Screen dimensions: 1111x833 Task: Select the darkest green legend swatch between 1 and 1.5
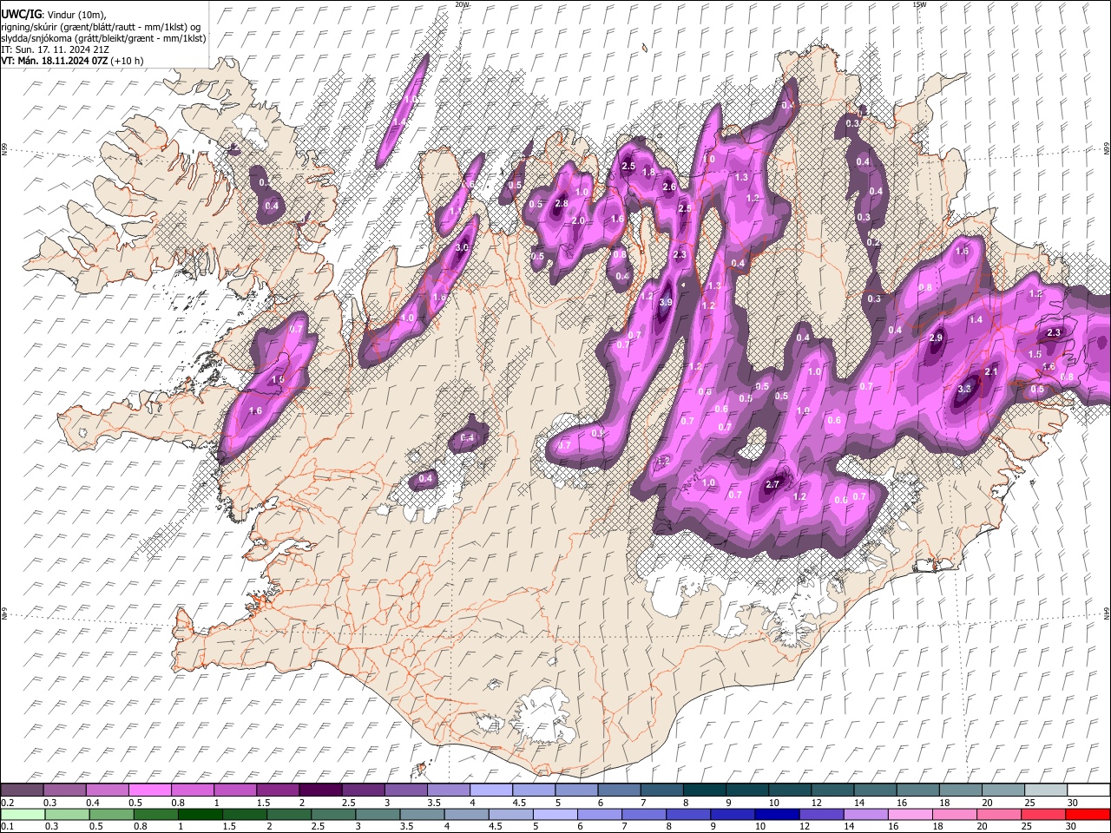[201, 814]
